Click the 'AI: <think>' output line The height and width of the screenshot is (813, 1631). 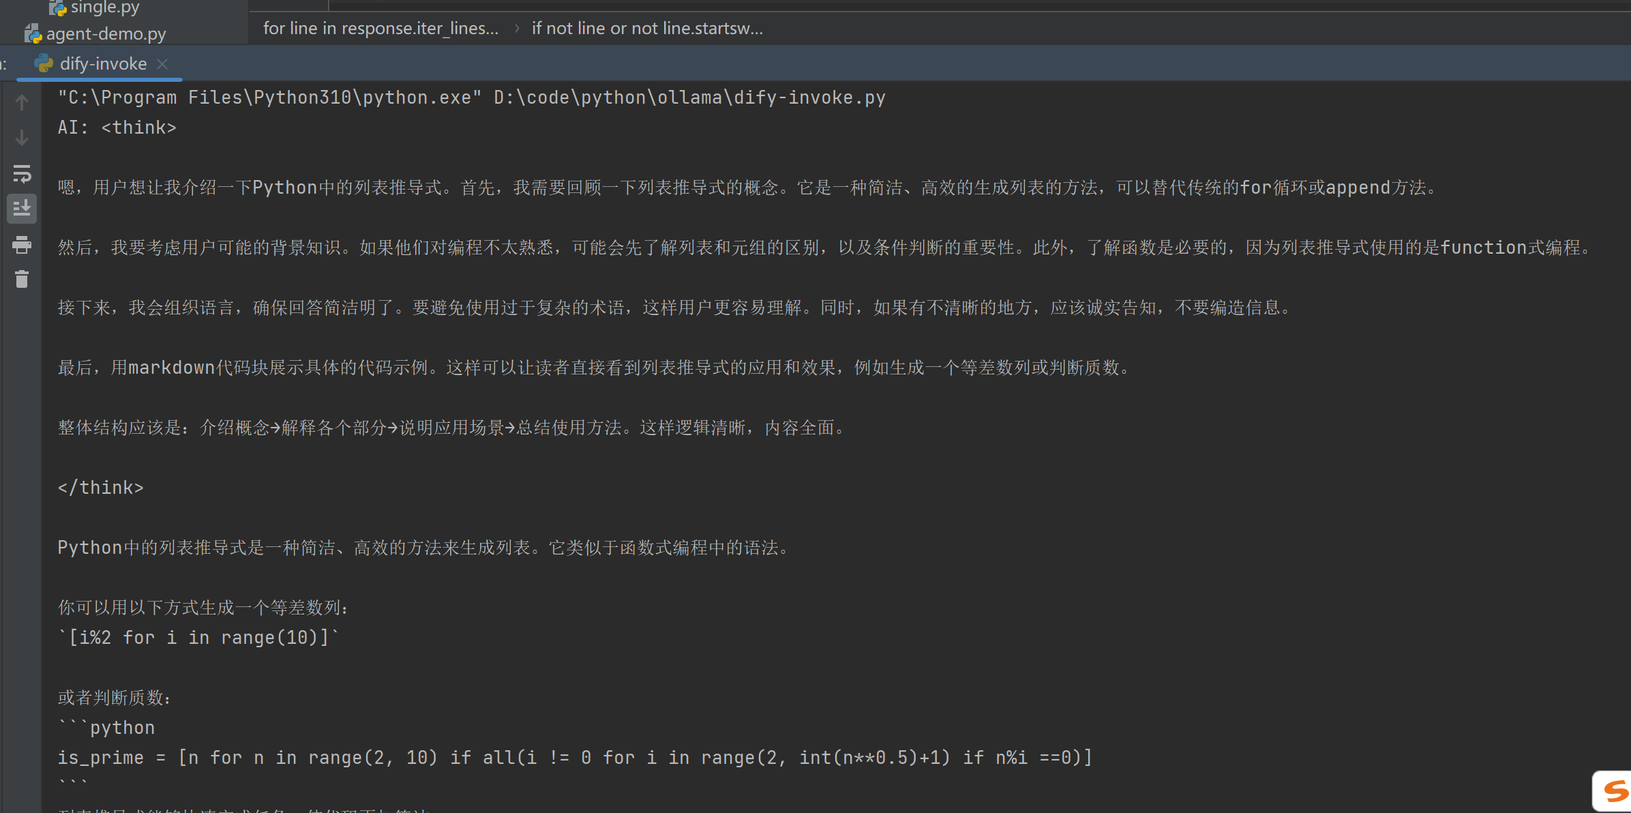pos(117,128)
